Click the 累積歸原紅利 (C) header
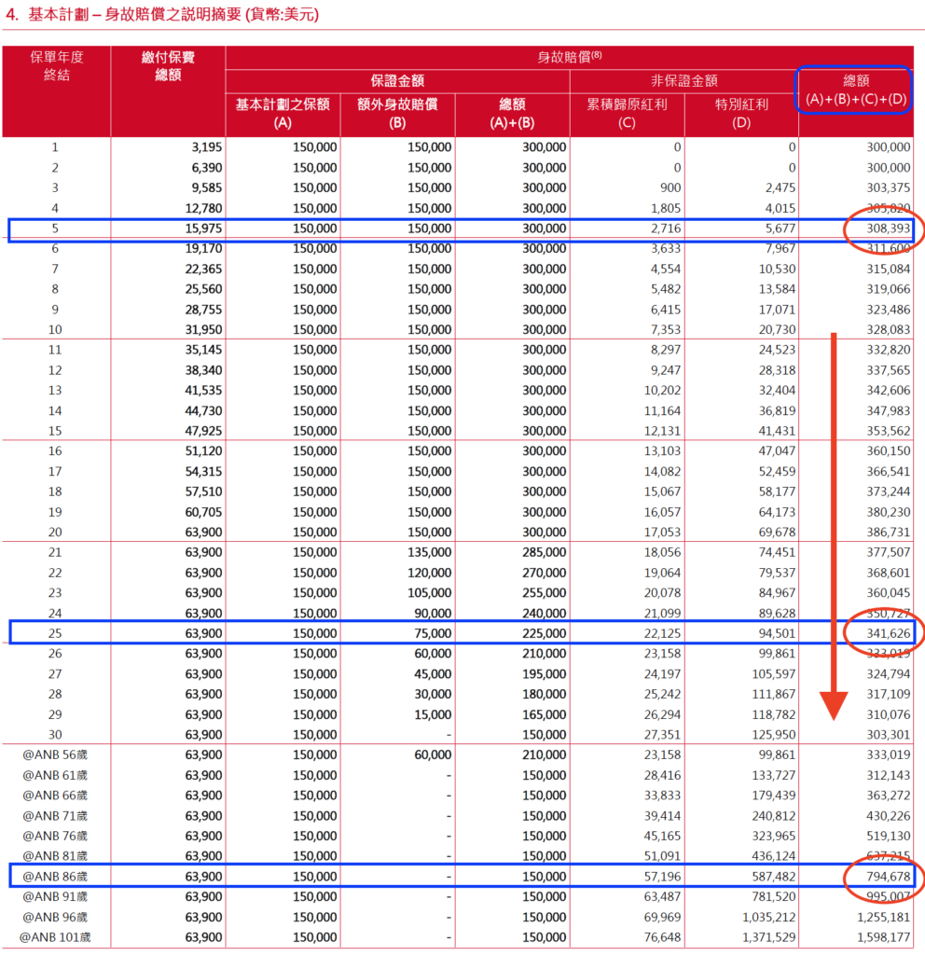The width and height of the screenshot is (925, 955). coord(627,113)
